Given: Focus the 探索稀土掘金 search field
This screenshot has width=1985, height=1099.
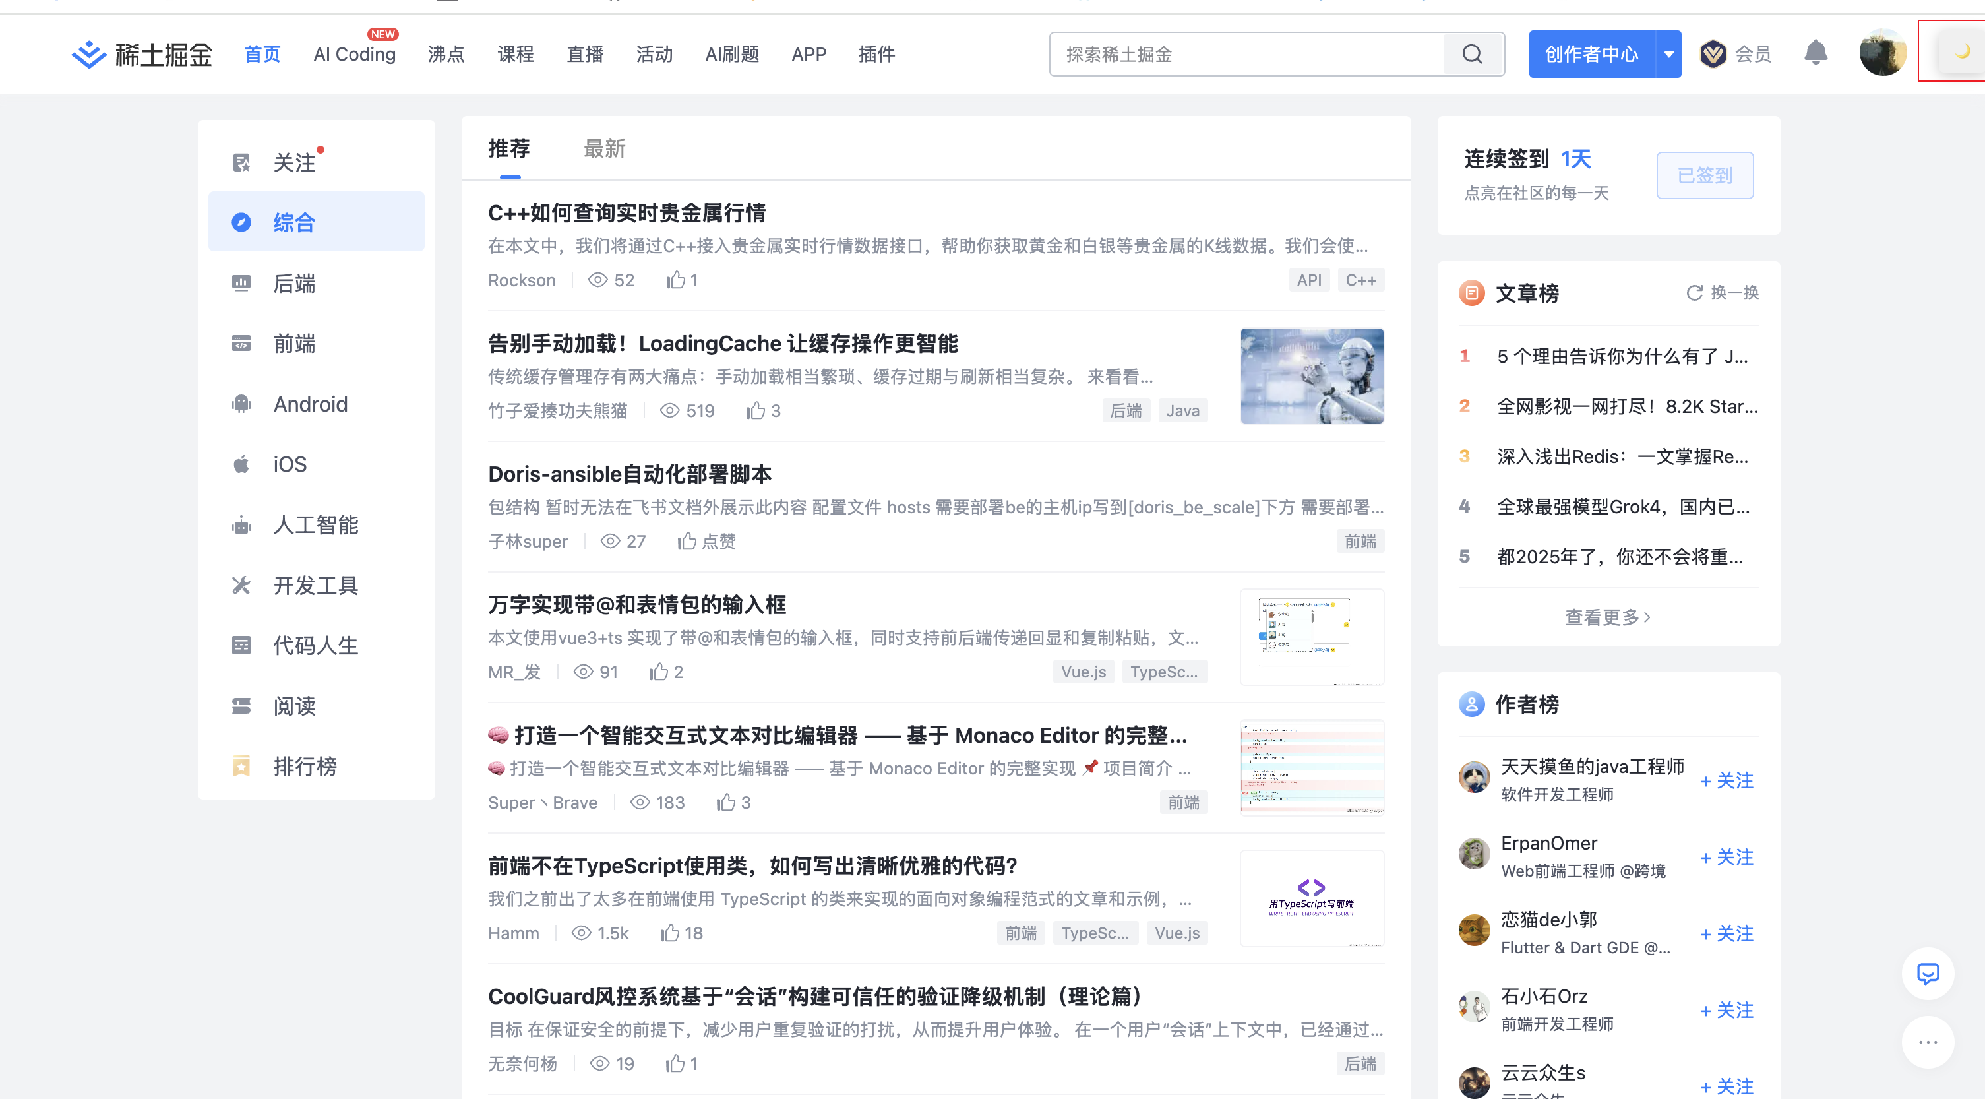Looking at the screenshot, I should click(x=1246, y=55).
